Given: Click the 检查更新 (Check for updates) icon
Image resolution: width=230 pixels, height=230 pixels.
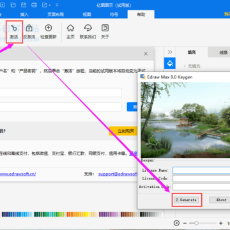Looking at the screenshot, I should tap(49, 28).
